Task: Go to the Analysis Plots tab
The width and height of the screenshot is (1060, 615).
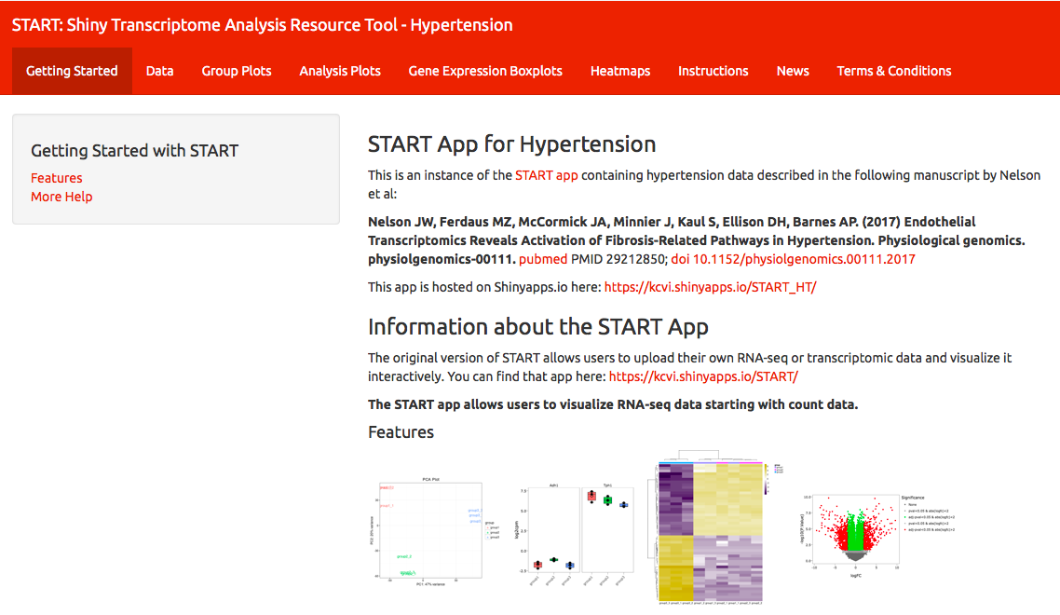Action: tap(340, 71)
